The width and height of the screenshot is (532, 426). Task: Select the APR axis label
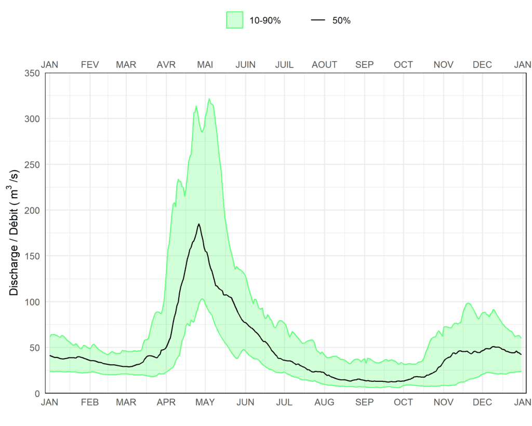(x=166, y=402)
